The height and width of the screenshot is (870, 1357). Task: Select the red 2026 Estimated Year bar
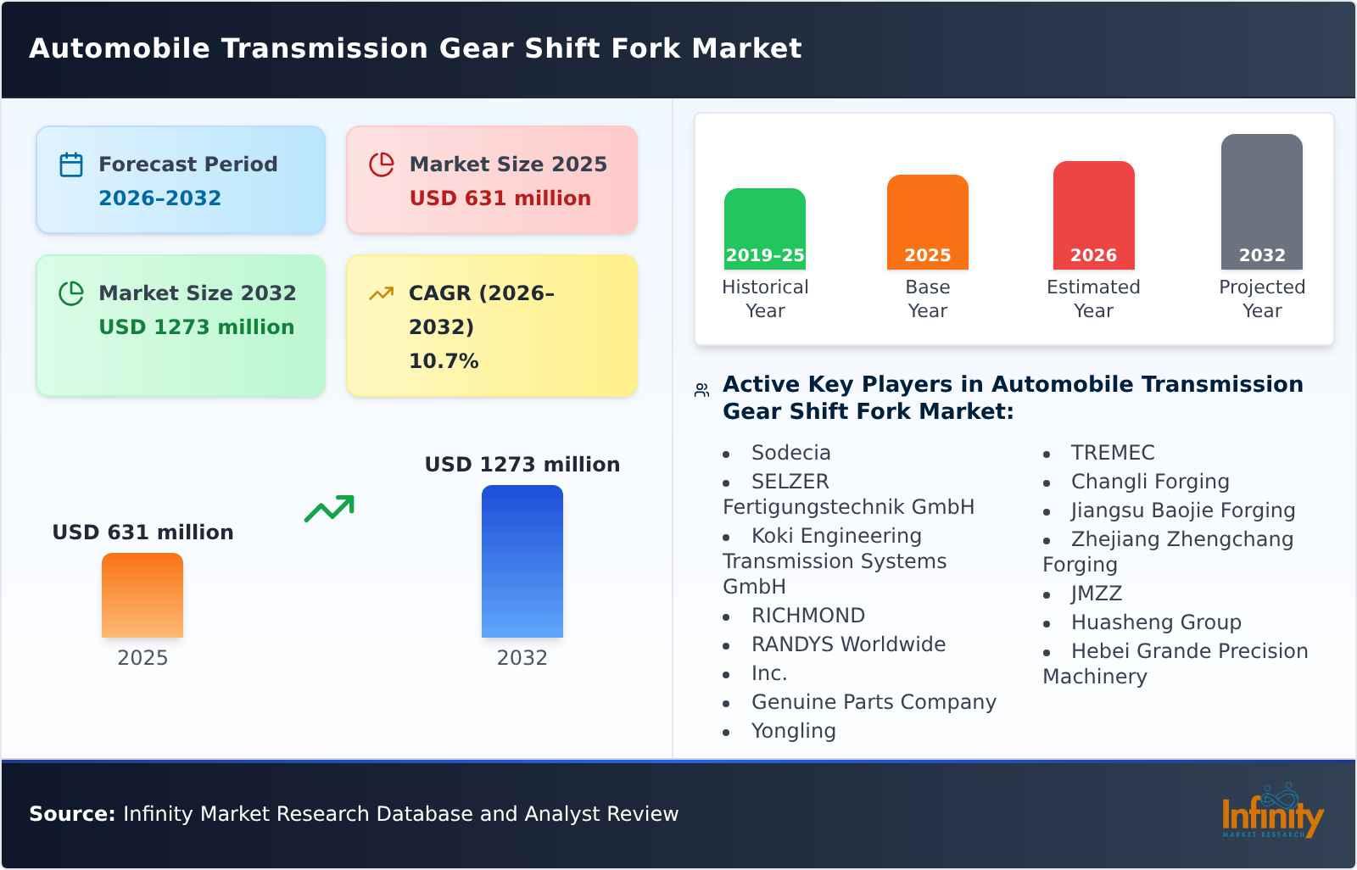coord(1093,214)
